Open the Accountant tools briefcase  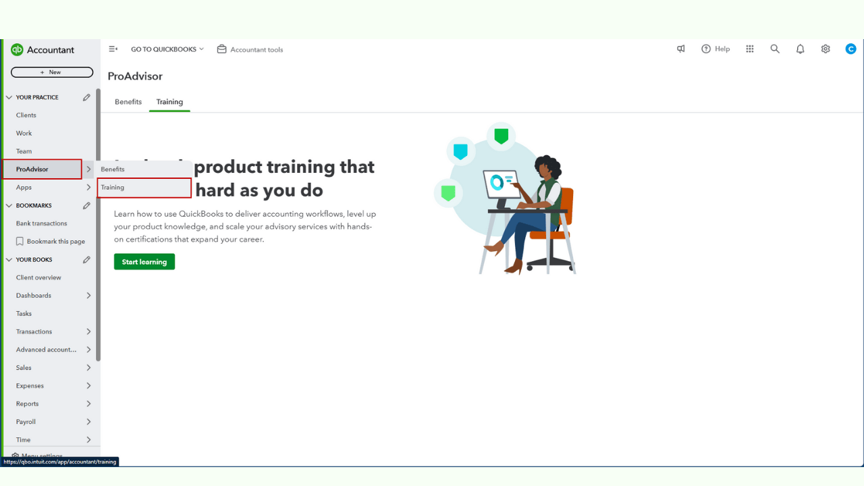250,49
